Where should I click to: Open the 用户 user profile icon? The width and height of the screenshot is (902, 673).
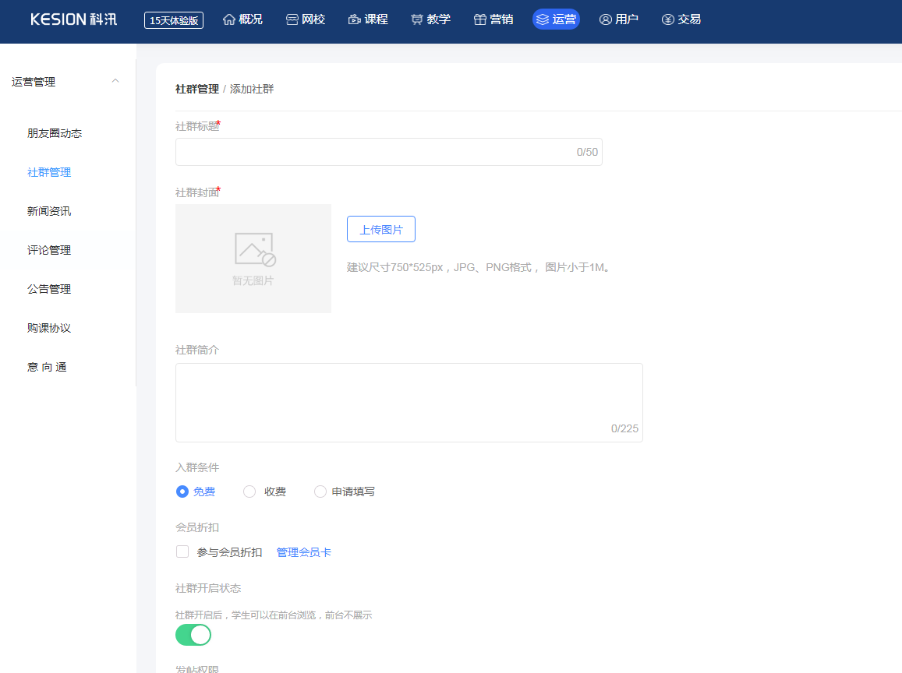tap(606, 19)
